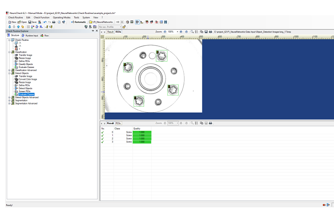Save the check routine
This screenshot has width=334, height=223.
click(x=32, y=22)
